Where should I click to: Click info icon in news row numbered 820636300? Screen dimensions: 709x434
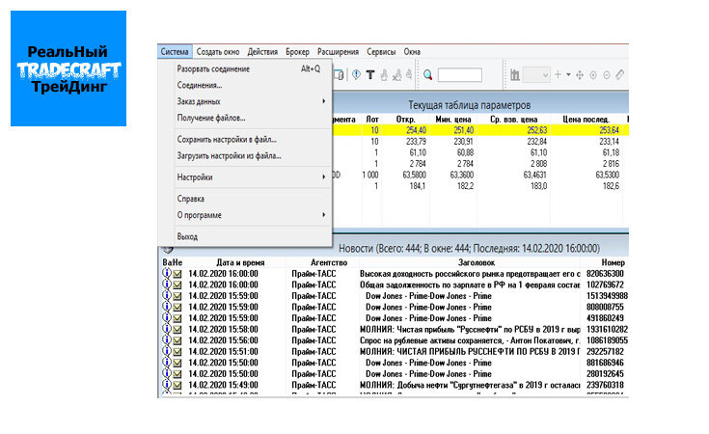166,274
